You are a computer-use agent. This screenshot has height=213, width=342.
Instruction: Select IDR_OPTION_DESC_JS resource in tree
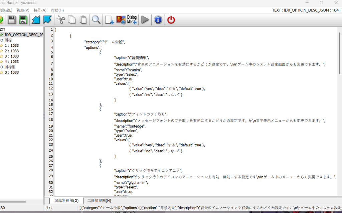point(23,35)
